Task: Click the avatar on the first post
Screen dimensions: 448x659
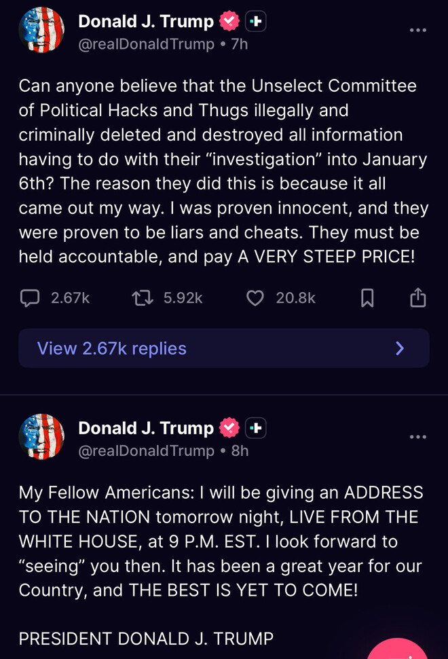Action: pos(41,30)
